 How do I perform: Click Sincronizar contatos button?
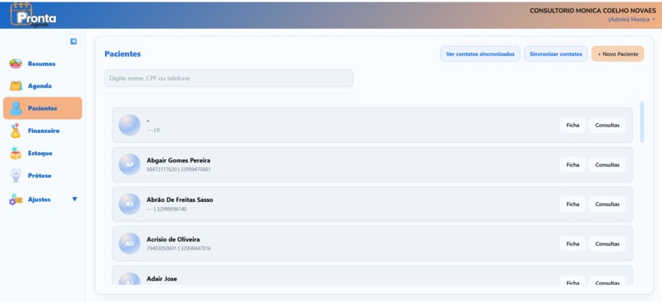pyautogui.click(x=555, y=54)
